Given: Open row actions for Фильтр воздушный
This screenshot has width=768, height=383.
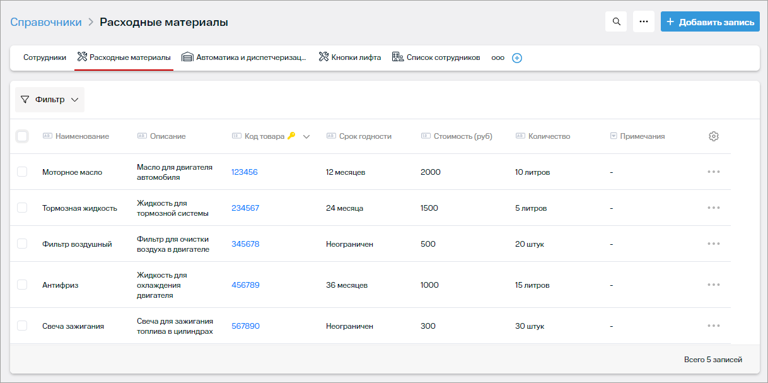Looking at the screenshot, I should [713, 244].
